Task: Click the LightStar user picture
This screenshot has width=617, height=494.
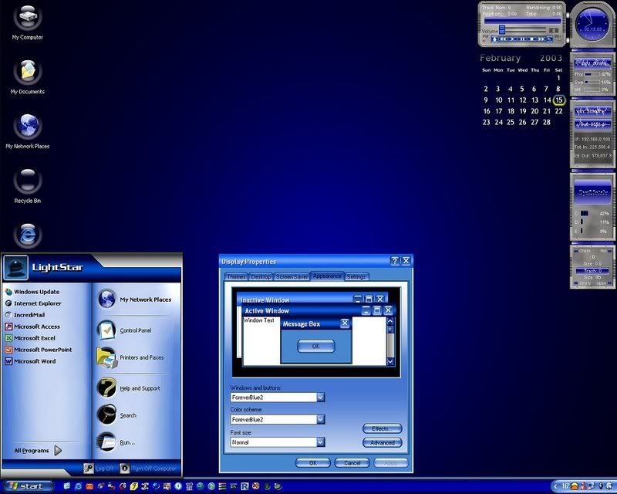Action: pyautogui.click(x=15, y=268)
